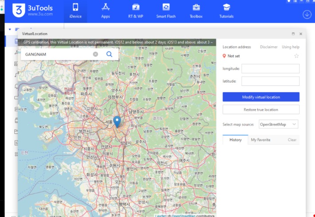Image resolution: width=315 pixels, height=217 pixels.
Task: Switch to My Favorite tab
Action: [x=260, y=140]
